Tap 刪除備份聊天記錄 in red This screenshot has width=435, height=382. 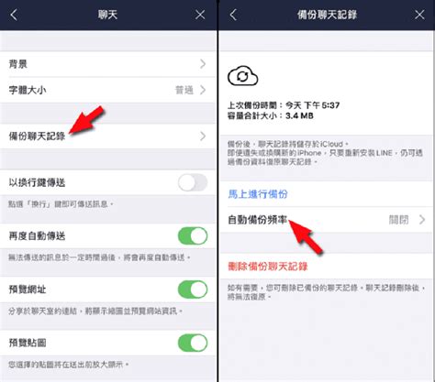point(268,267)
